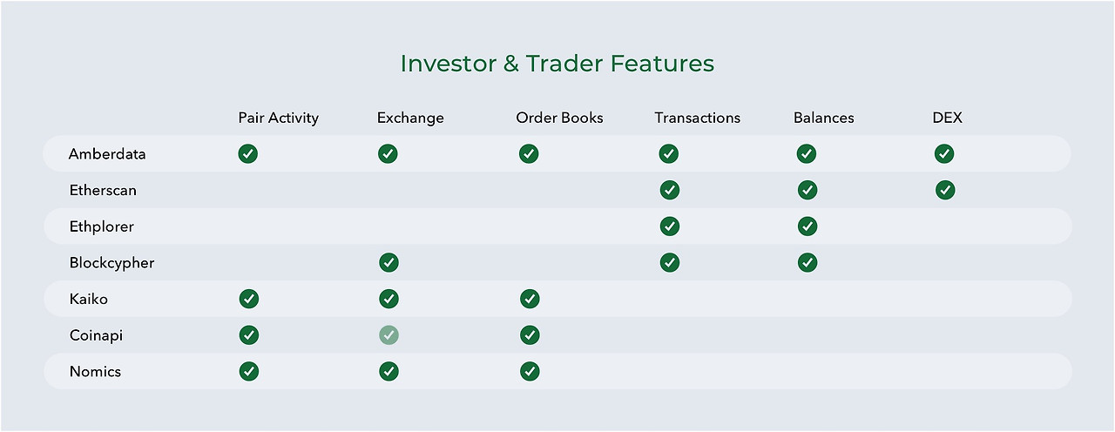Click the Order Books column header
This screenshot has height=432, width=1115.
click(559, 118)
